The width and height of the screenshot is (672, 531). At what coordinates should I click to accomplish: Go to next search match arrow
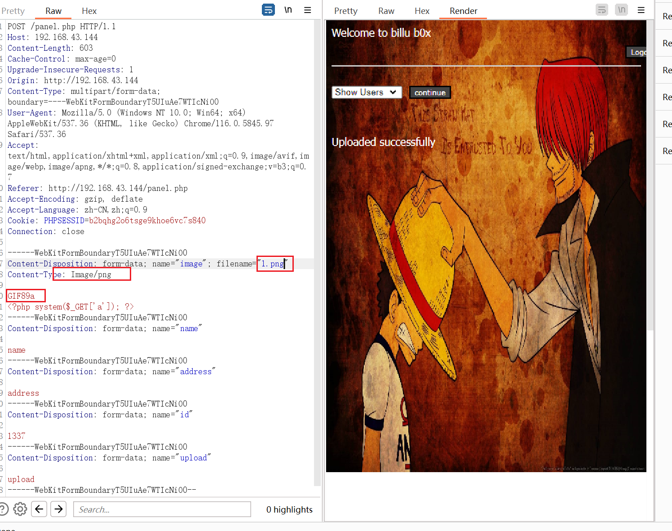(58, 509)
